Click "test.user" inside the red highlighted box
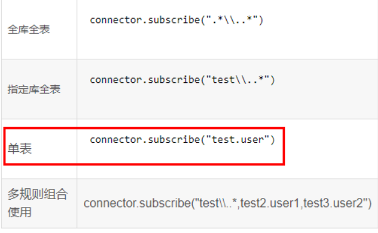 (x=238, y=139)
